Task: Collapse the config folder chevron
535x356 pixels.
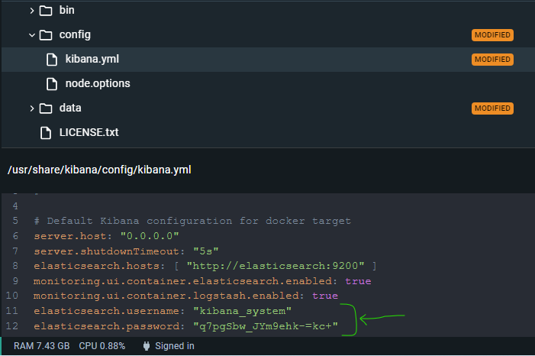Action: [x=32, y=35]
